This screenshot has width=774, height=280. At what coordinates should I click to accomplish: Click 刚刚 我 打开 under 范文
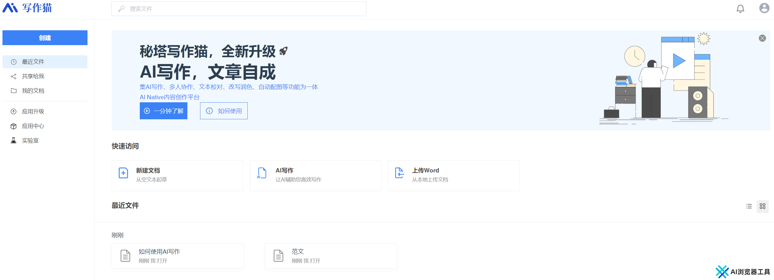[x=306, y=261]
